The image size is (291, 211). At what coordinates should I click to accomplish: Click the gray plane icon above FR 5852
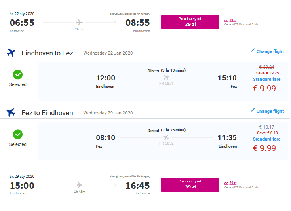click(166, 137)
